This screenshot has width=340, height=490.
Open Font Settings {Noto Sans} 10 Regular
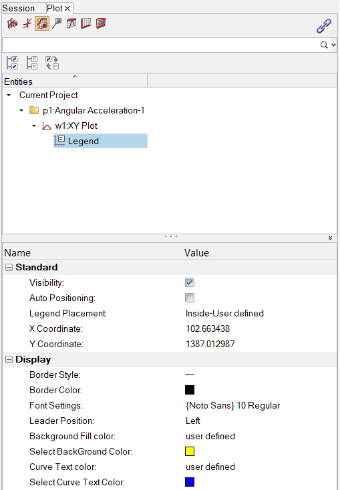point(232,405)
